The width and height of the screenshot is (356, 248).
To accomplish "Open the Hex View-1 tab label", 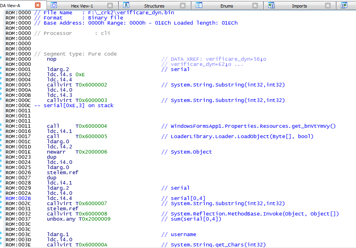I will coord(82,6).
